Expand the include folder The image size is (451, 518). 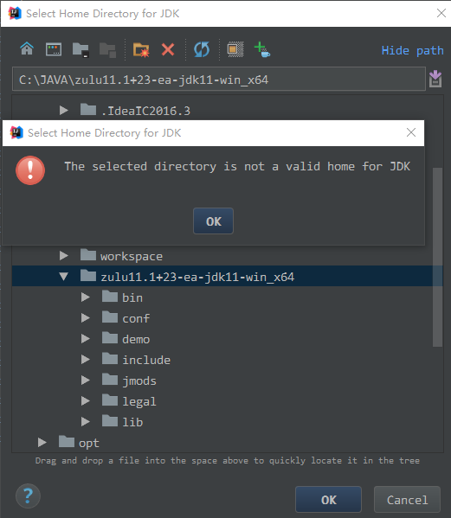(86, 360)
